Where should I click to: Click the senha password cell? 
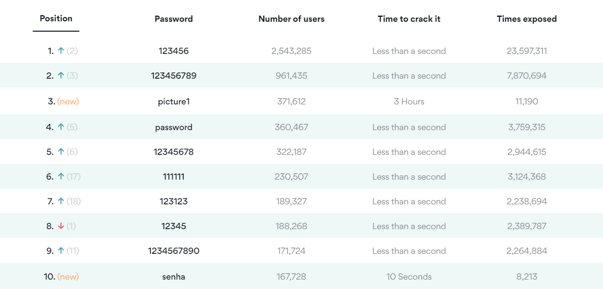(x=174, y=277)
